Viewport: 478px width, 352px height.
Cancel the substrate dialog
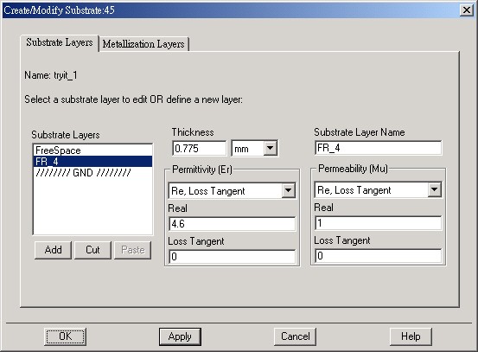coord(295,336)
